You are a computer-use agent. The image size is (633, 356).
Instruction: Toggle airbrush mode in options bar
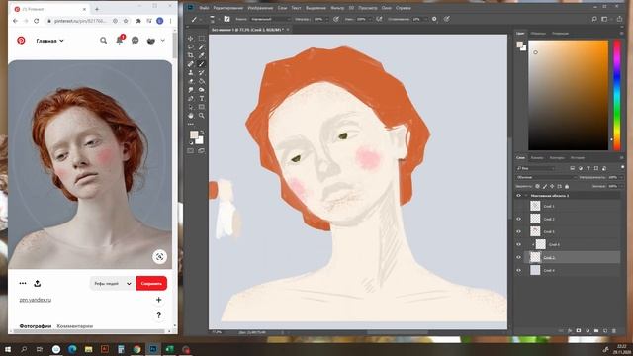(379, 19)
